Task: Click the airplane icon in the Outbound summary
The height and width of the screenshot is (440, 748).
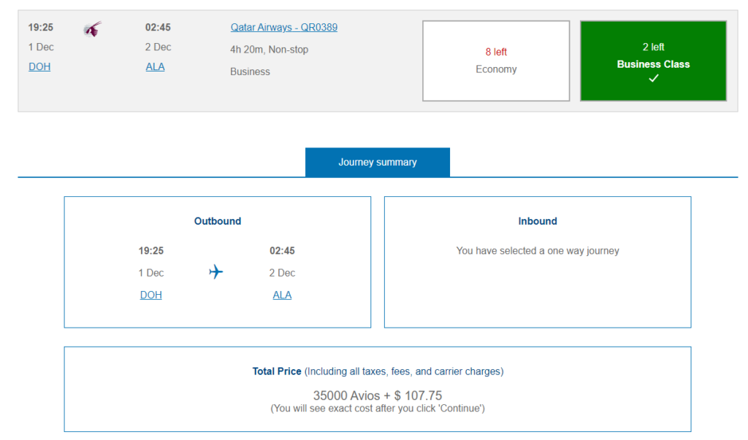Action: 215,272
